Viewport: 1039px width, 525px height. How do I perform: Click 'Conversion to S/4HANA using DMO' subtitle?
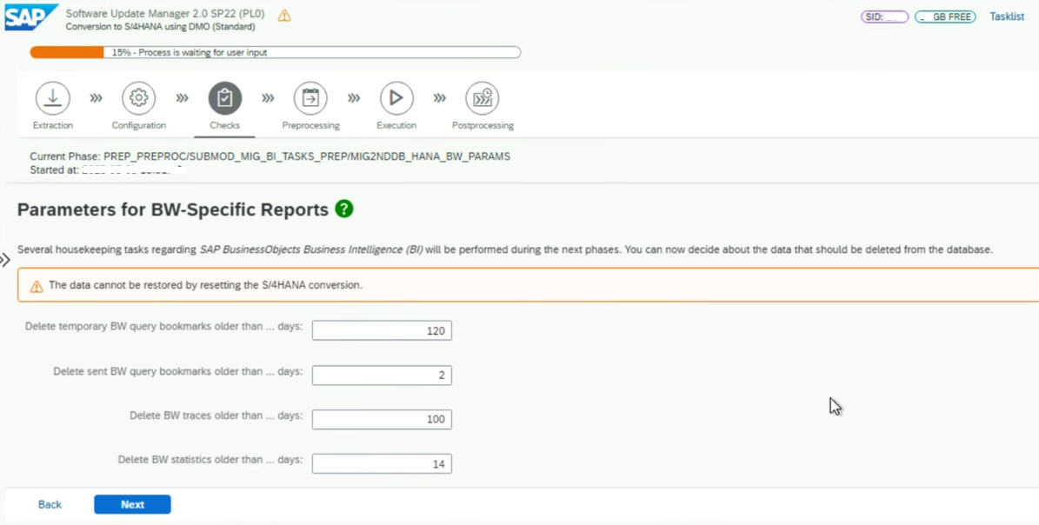[x=160, y=27]
